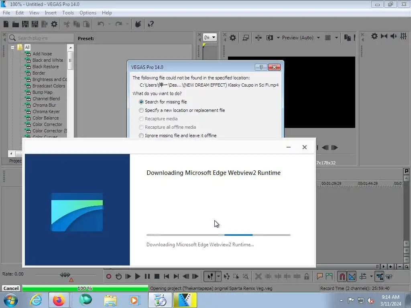Click the Cancel button in status bar
The image size is (411, 308).
click(x=11, y=288)
